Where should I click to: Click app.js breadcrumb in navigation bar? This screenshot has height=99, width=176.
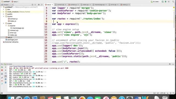pyautogui.click(x=15, y=2)
